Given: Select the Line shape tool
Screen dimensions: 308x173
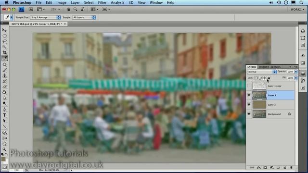Looking at the screenshot, I should pos(4,126).
